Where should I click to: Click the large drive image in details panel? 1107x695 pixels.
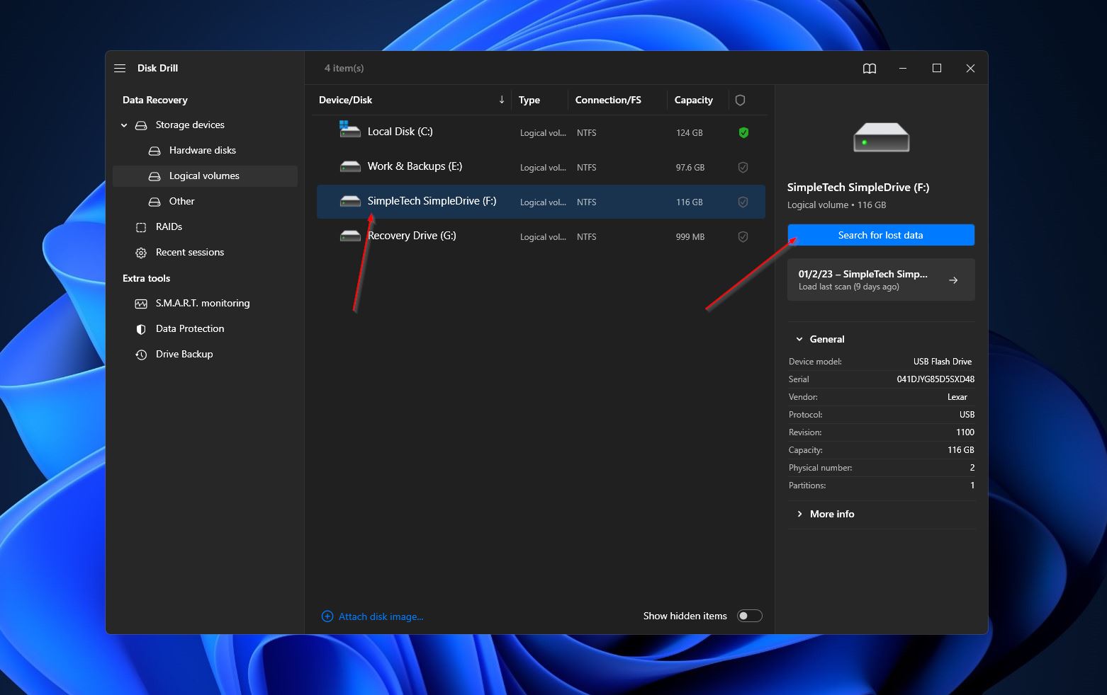(881, 137)
